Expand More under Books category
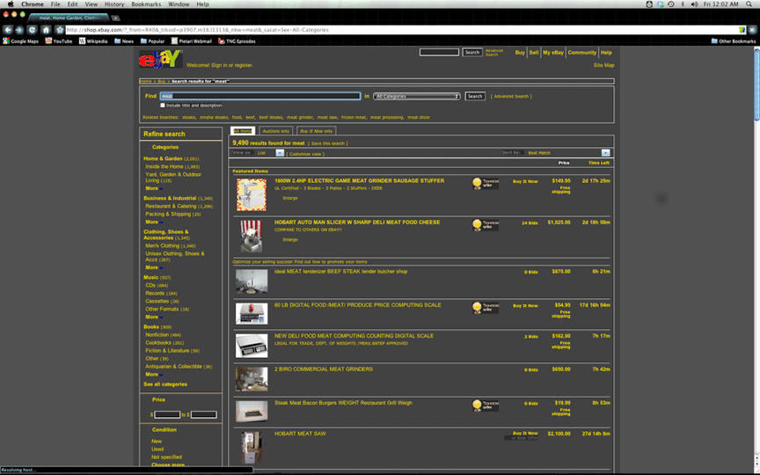 tap(154, 375)
